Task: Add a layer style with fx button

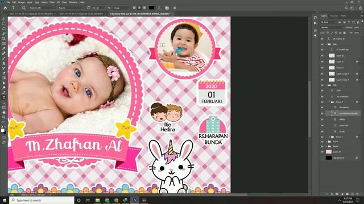Action: pyautogui.click(x=332, y=194)
